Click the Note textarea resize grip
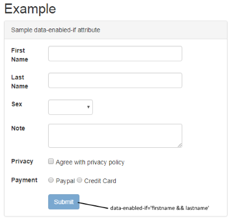The width and height of the screenshot is (232, 222). click(179, 146)
